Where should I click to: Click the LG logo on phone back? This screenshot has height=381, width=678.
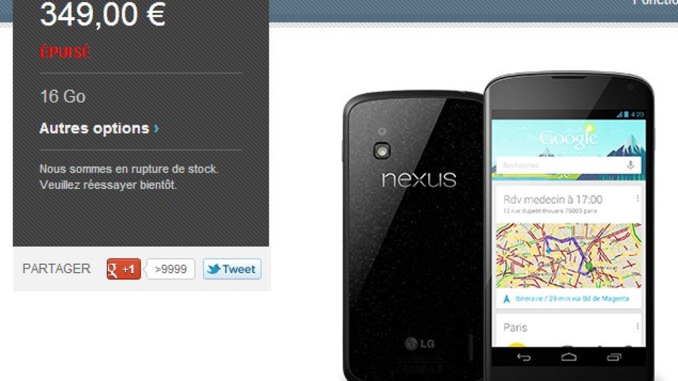click(x=419, y=343)
